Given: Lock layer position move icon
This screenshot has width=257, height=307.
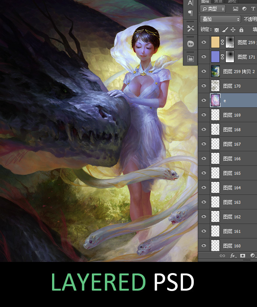Looking at the screenshot, I should click(x=233, y=30).
